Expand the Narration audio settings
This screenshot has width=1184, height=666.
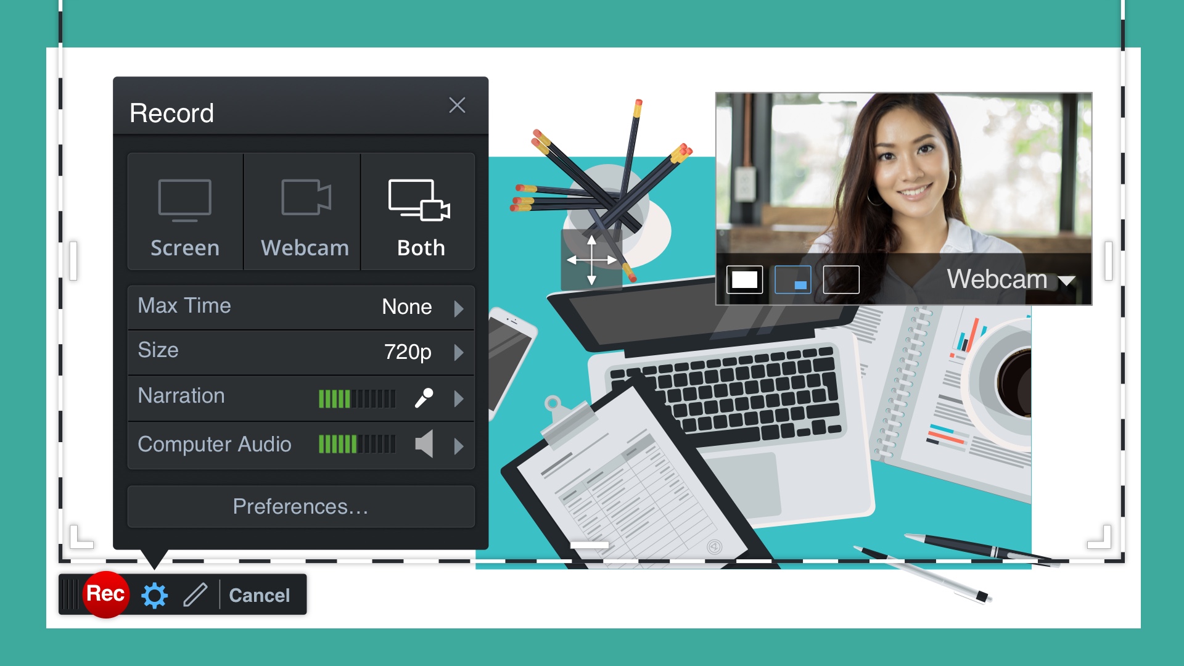coord(458,396)
